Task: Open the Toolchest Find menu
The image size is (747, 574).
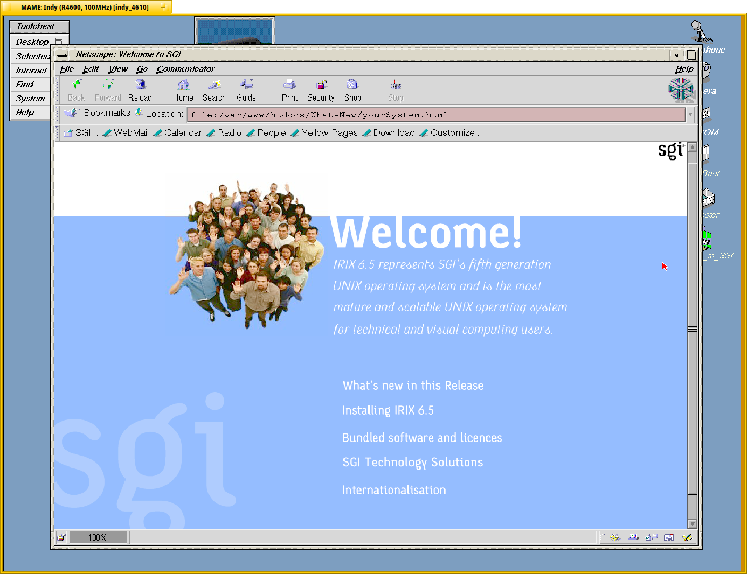Action: pyautogui.click(x=25, y=85)
